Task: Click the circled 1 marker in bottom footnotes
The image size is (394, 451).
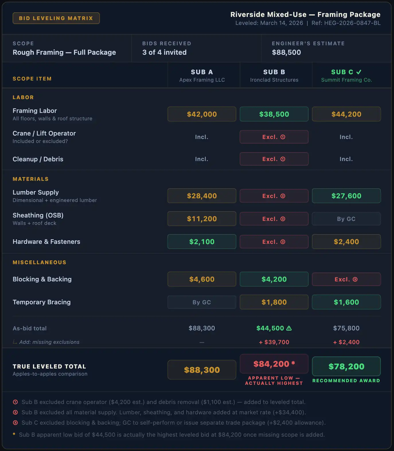Action: point(15,402)
